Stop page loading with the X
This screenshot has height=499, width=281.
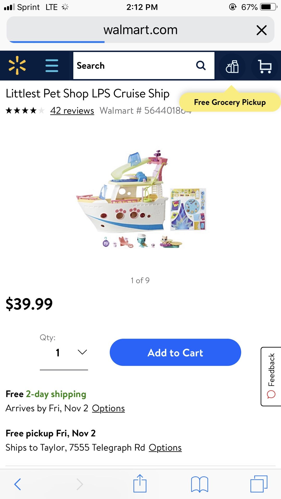click(x=261, y=30)
